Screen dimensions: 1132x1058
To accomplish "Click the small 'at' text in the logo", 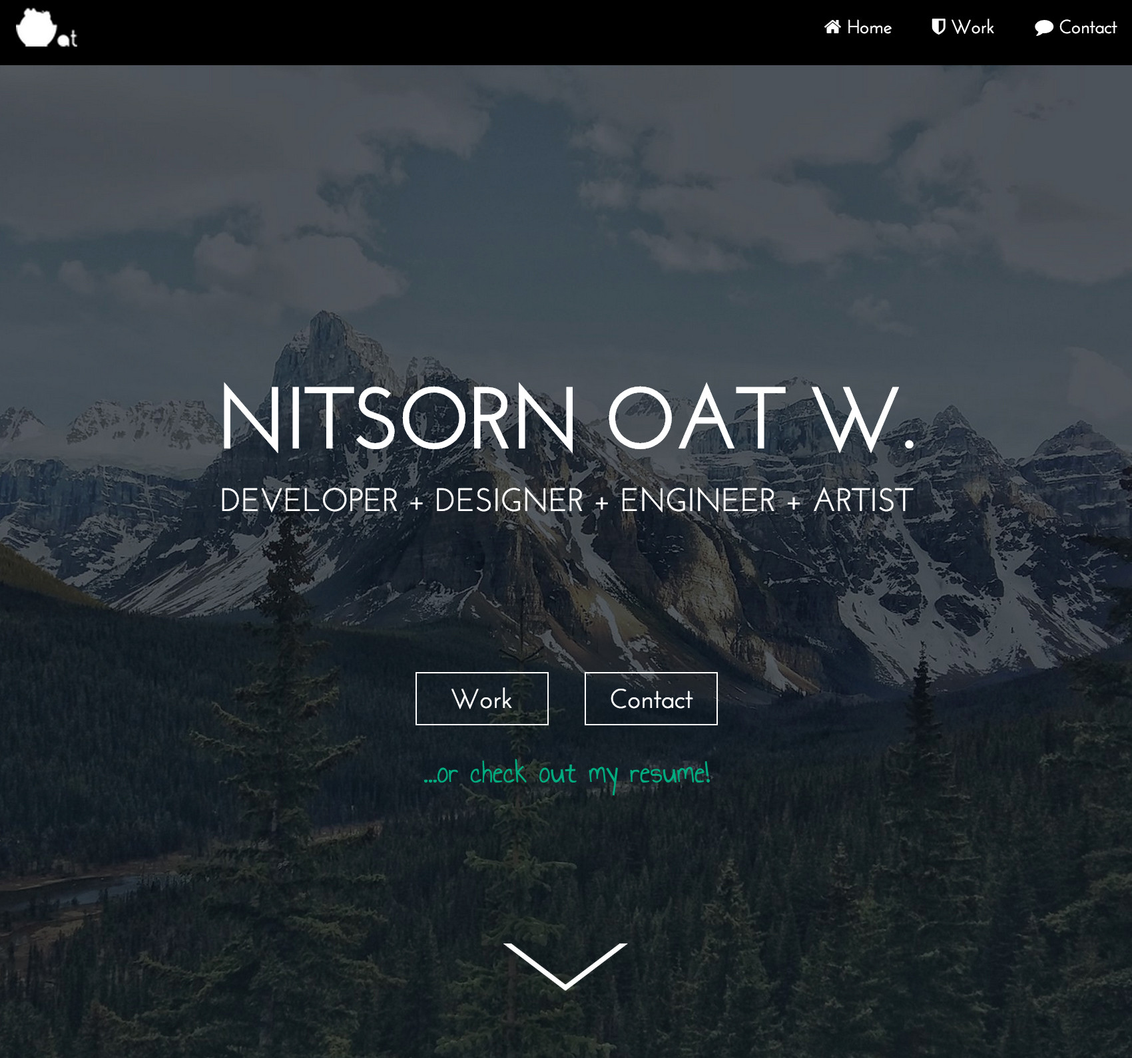I will [67, 39].
